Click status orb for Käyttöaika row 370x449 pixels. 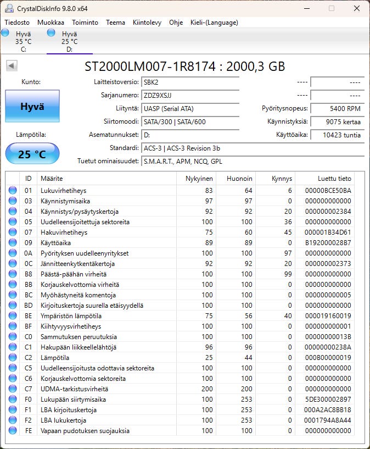[13, 243]
